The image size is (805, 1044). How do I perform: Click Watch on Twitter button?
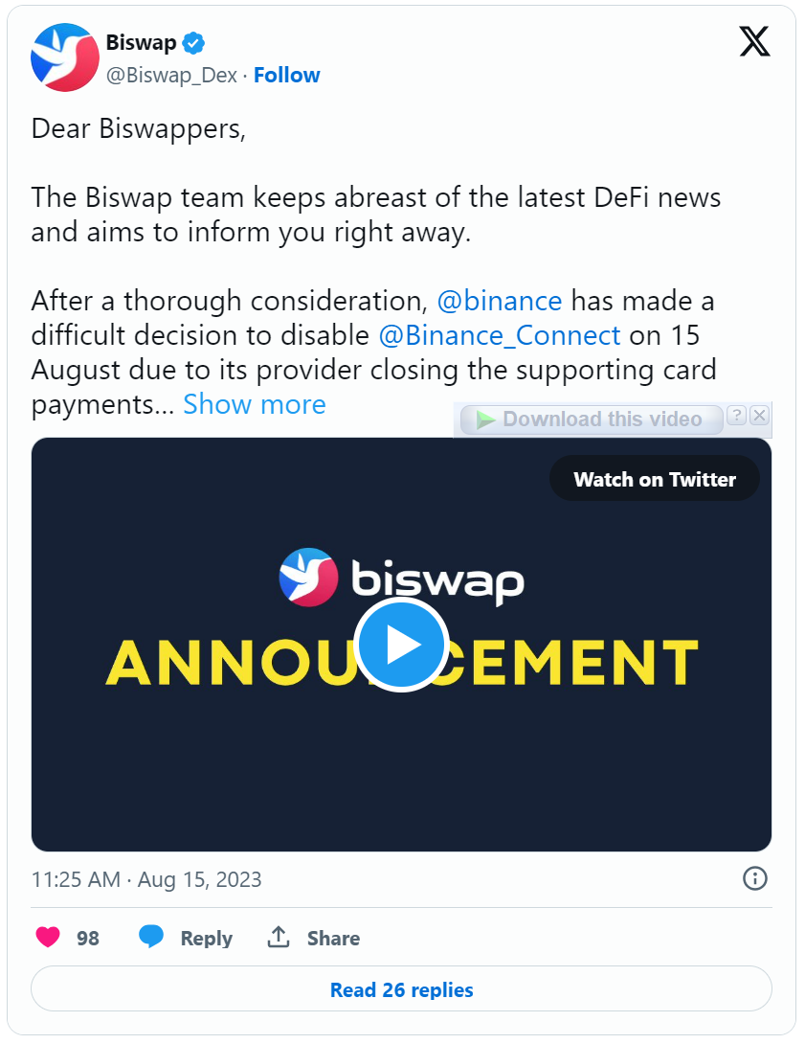pos(655,479)
